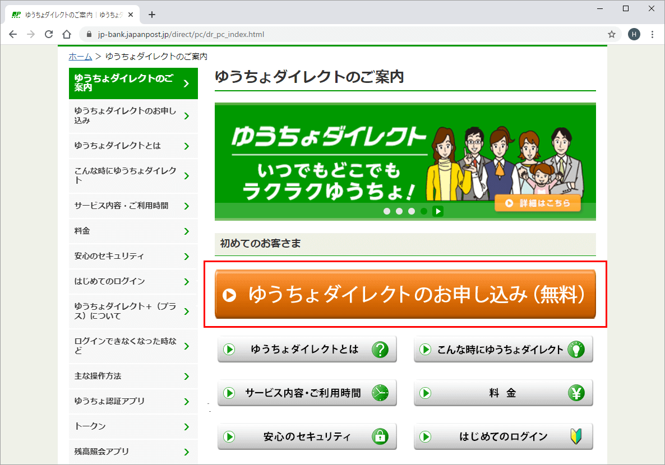The height and width of the screenshot is (465, 665).
Task: Open sidebar item ゆうちょダイレクト+（プラス）について
Action: (x=133, y=311)
